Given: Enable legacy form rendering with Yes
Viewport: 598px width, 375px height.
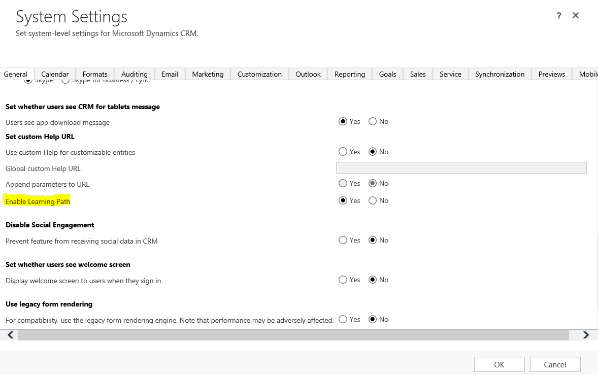Looking at the screenshot, I should tap(343, 319).
